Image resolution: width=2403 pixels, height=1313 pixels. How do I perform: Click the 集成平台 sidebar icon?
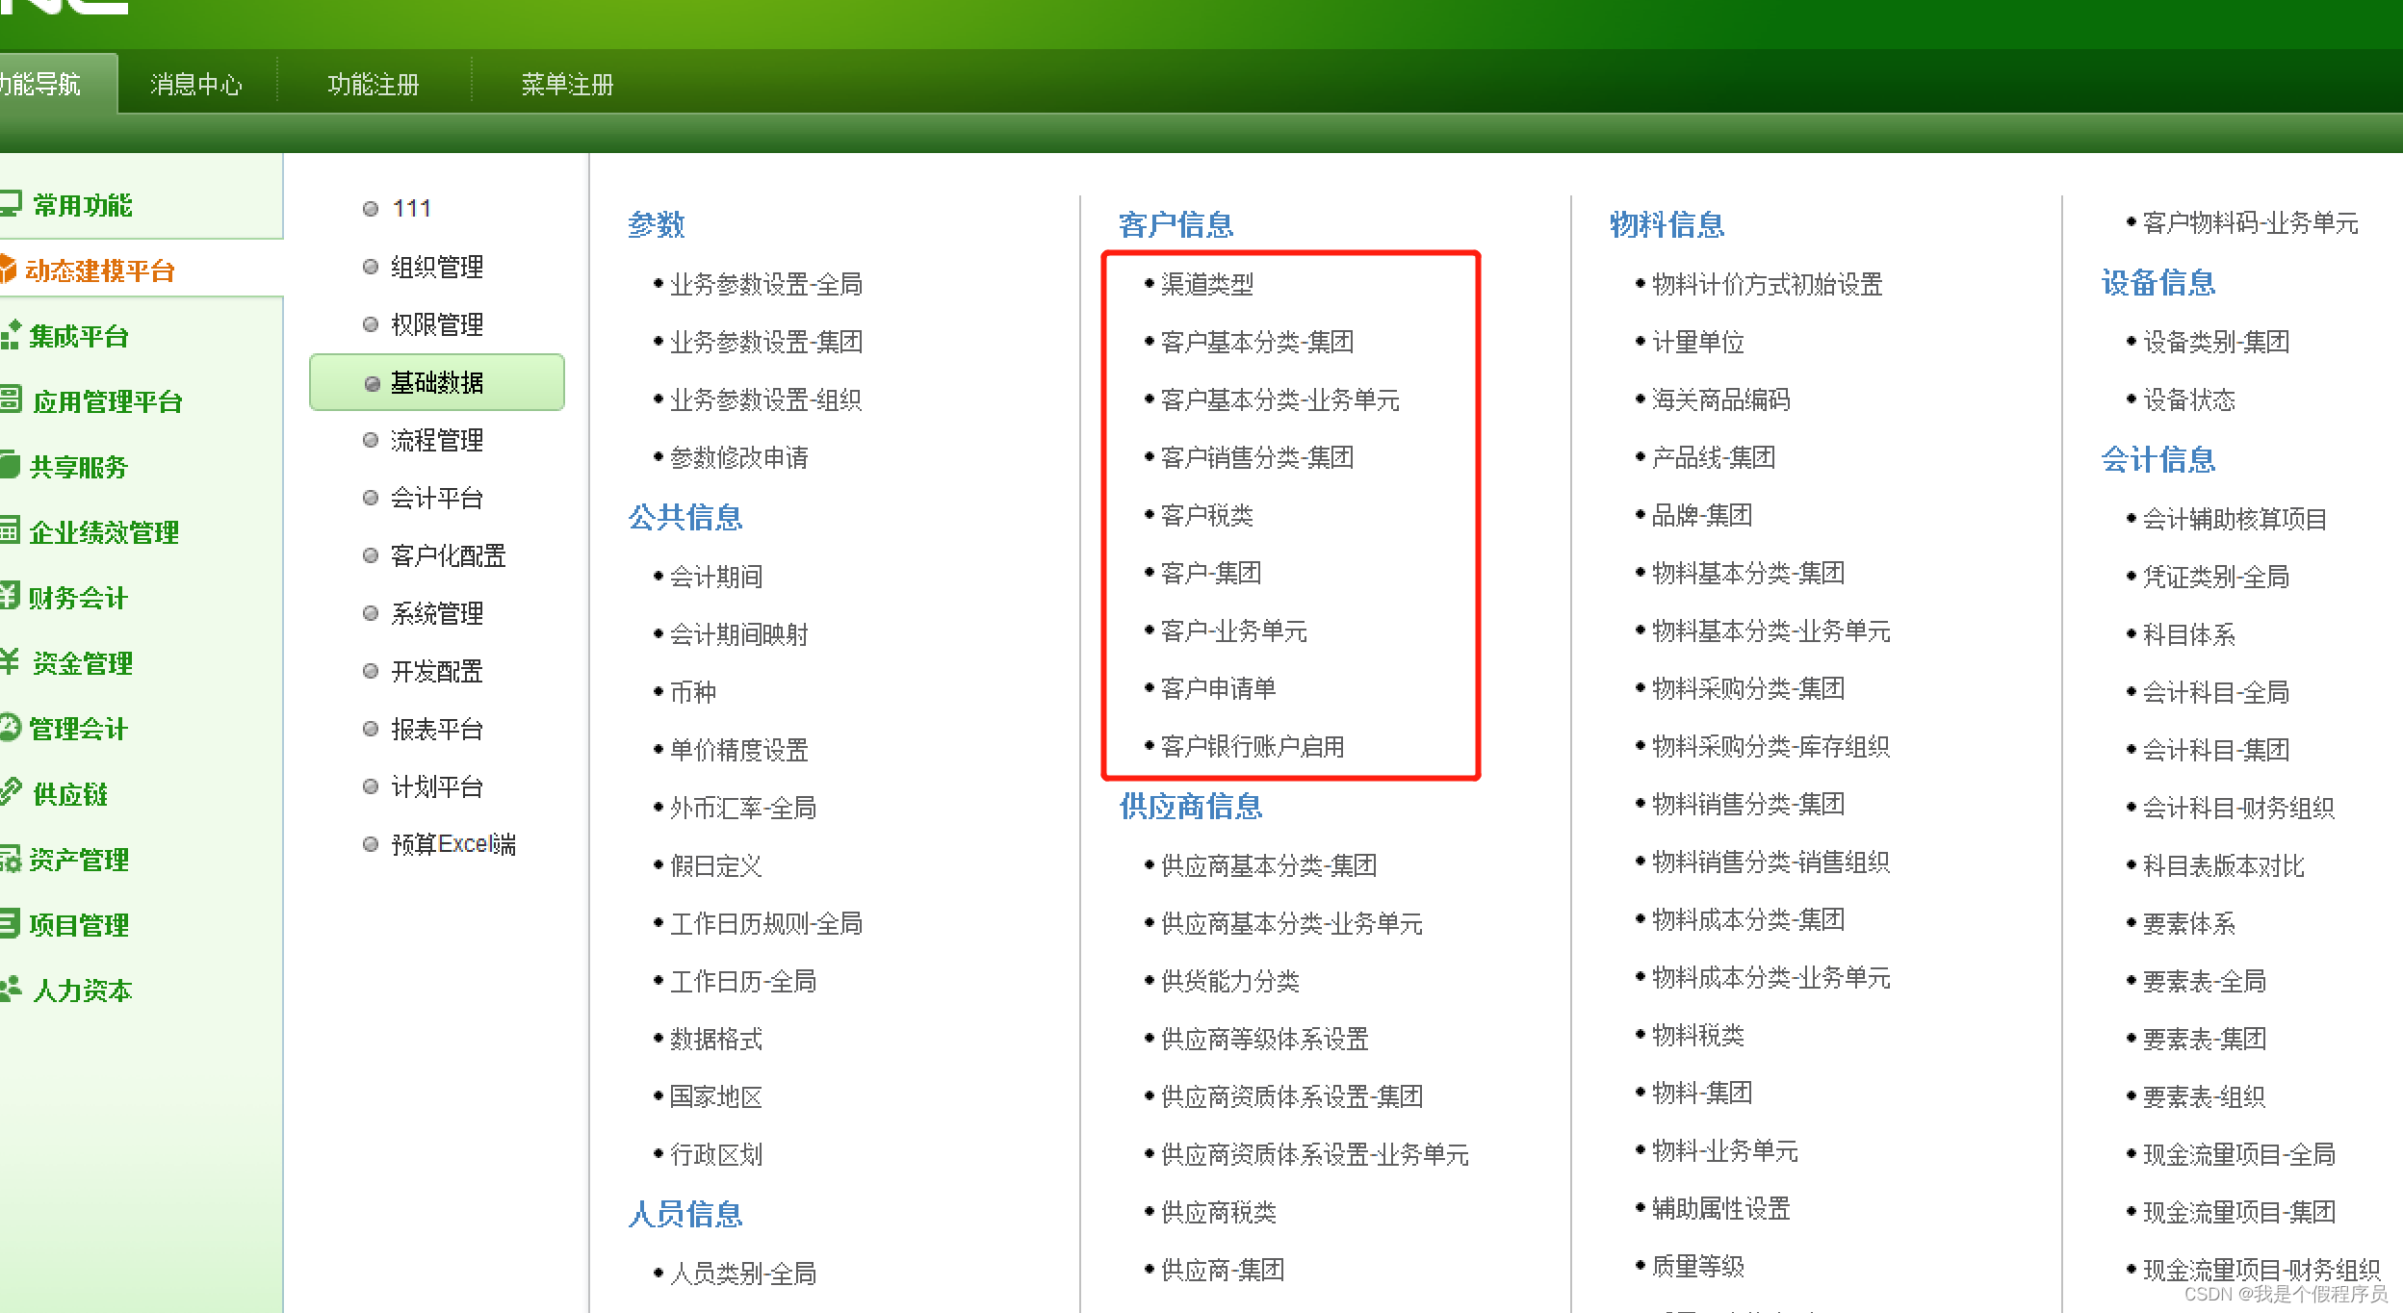click(x=11, y=335)
